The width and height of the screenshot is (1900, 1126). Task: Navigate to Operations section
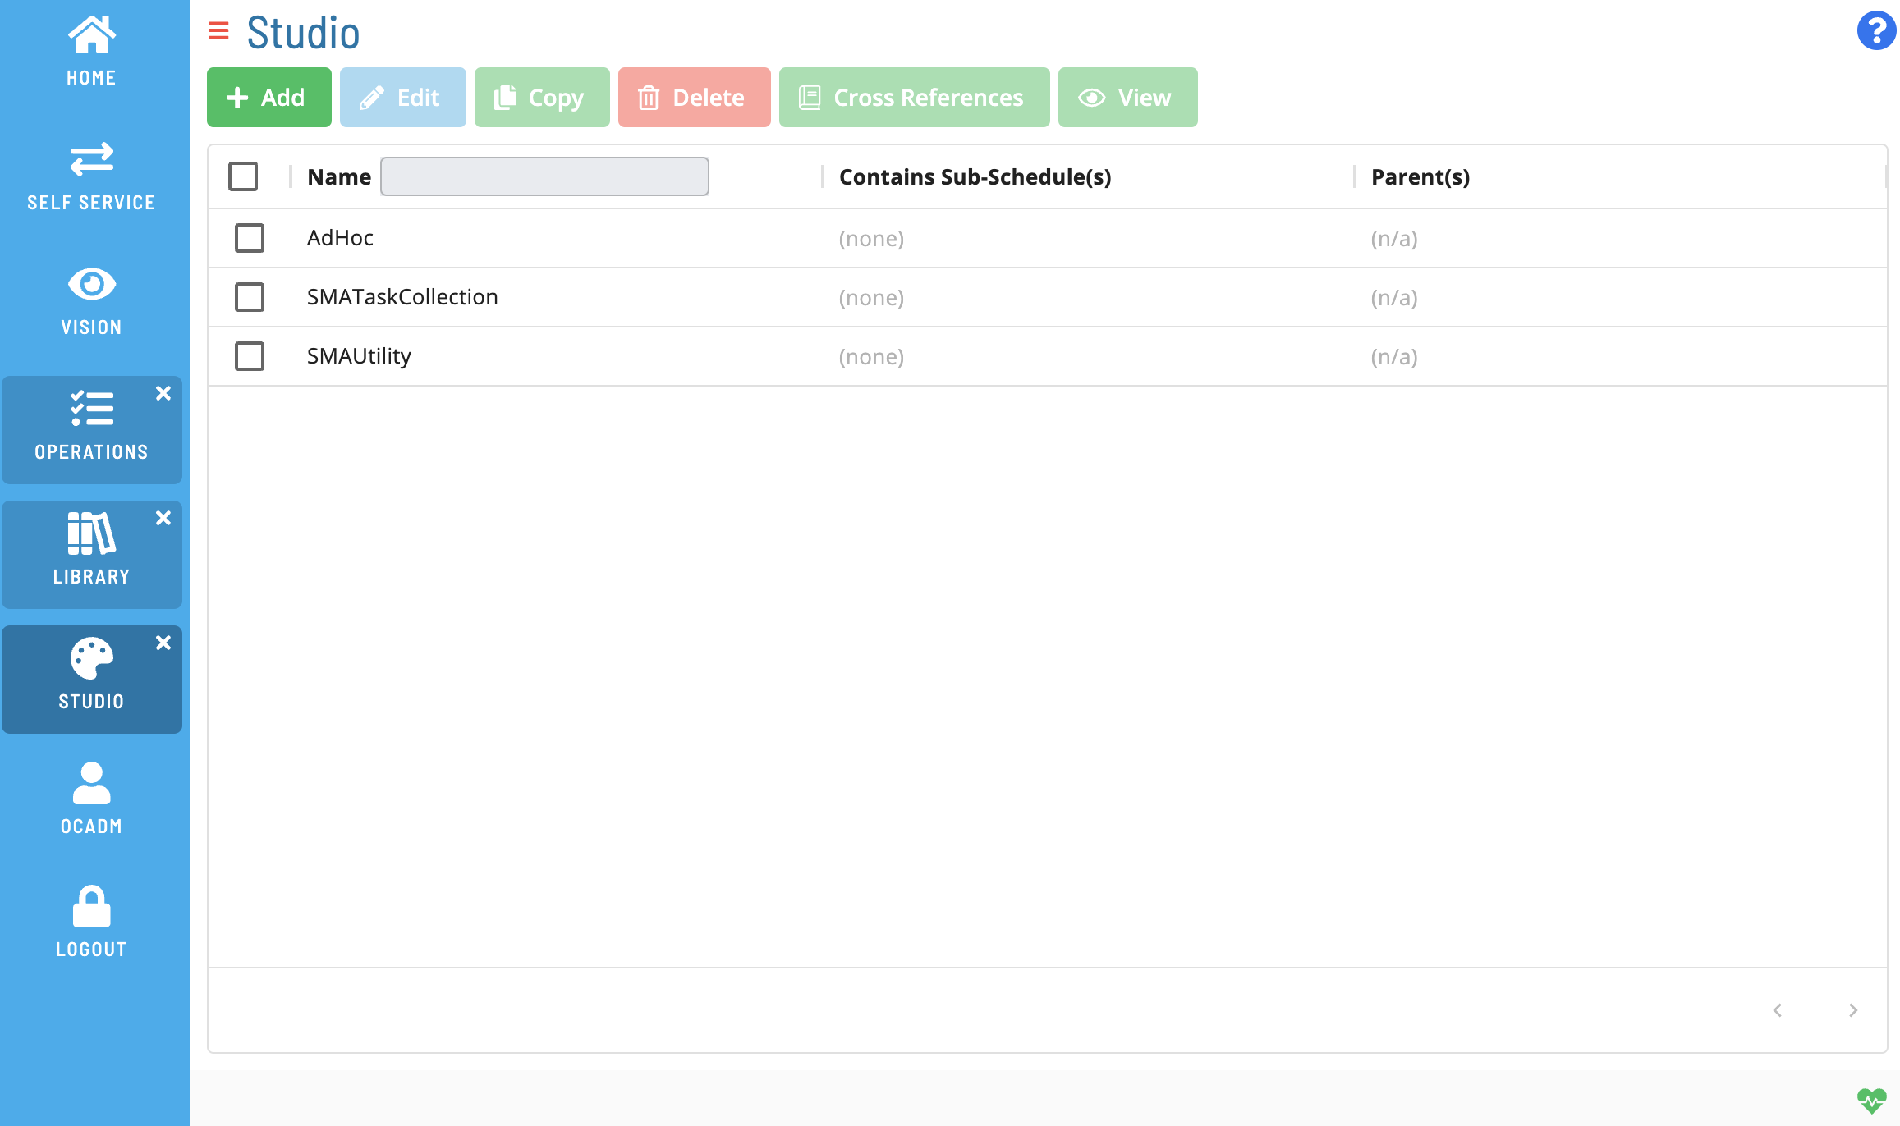pos(89,428)
